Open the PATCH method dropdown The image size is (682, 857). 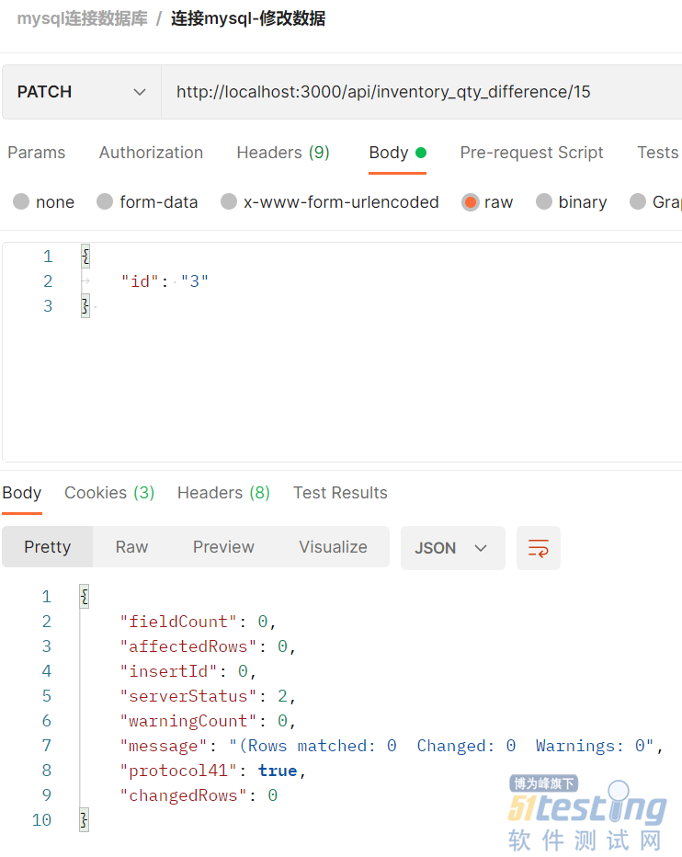coord(82,92)
